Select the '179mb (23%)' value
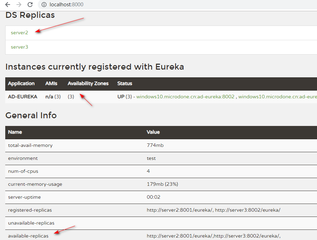This screenshot has width=317, height=240. pyautogui.click(x=162, y=184)
